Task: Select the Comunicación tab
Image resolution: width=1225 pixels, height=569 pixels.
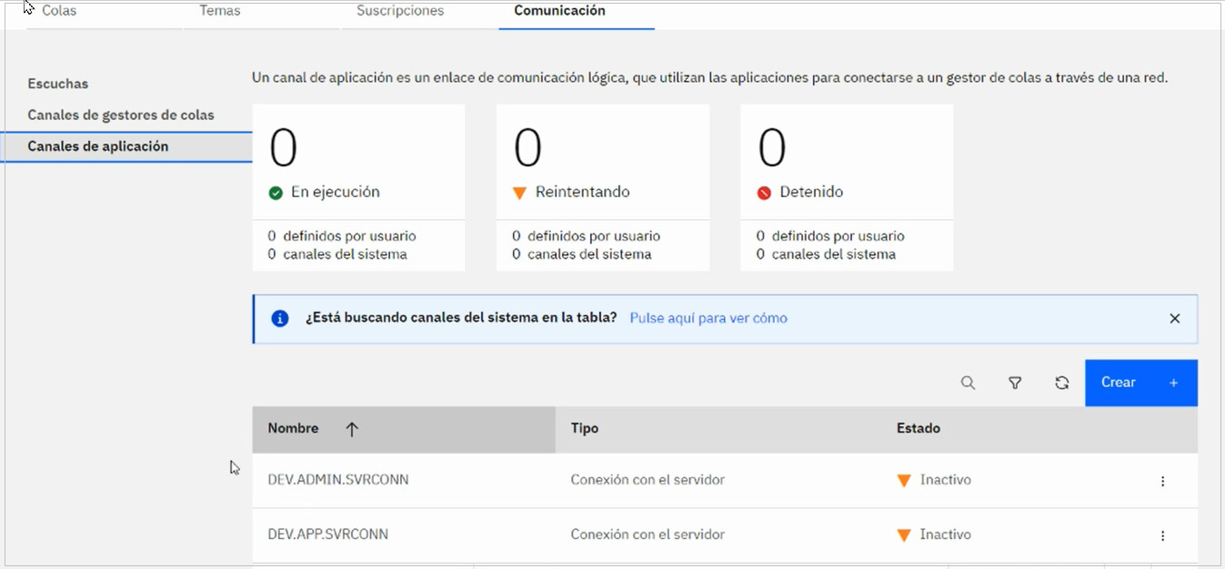Action: 559,12
